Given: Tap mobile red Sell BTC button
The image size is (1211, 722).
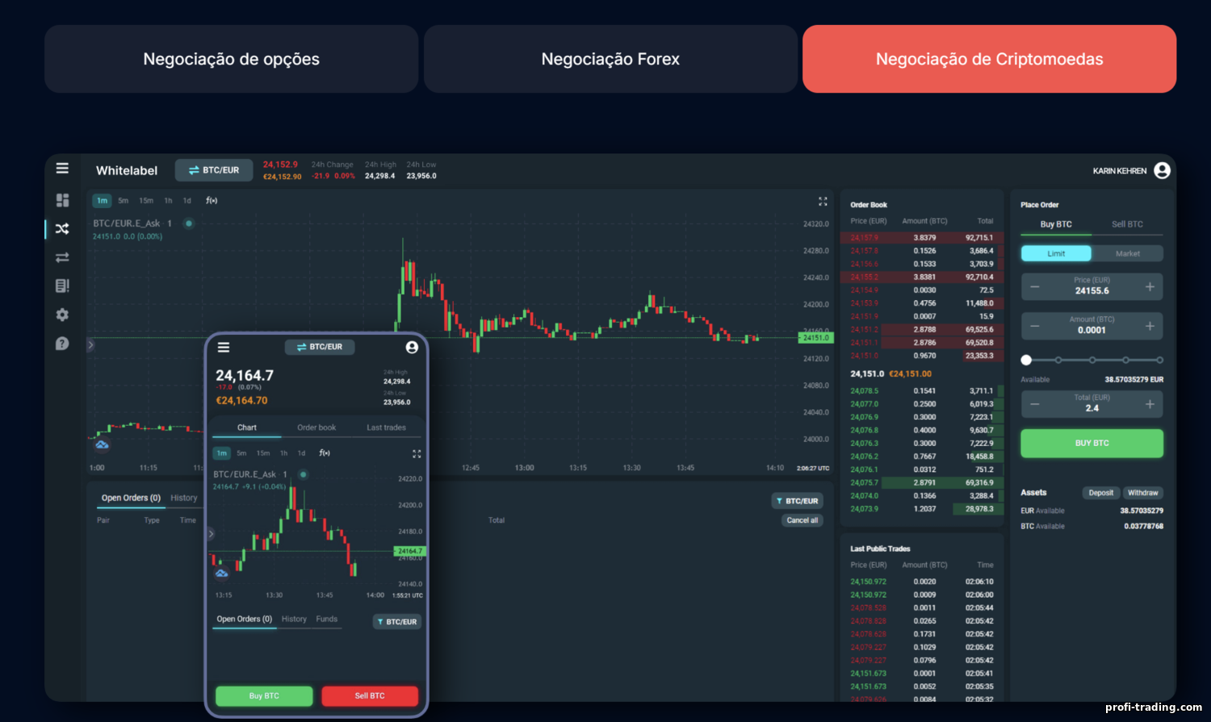Looking at the screenshot, I should click(x=370, y=695).
